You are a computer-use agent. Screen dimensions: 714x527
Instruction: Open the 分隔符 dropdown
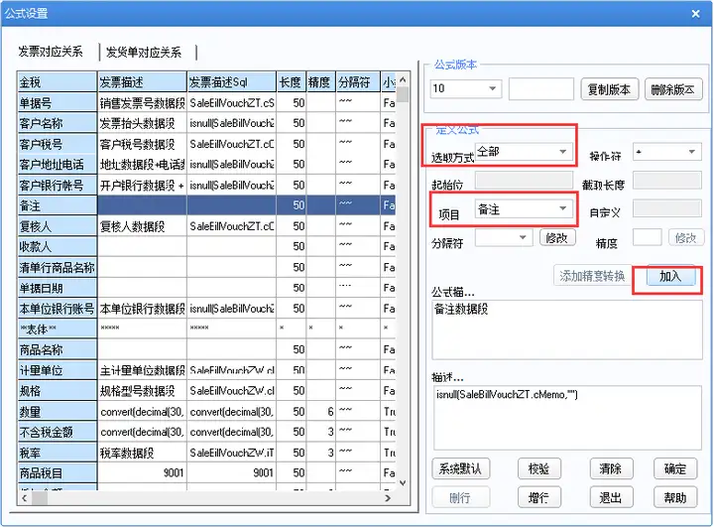(x=504, y=237)
